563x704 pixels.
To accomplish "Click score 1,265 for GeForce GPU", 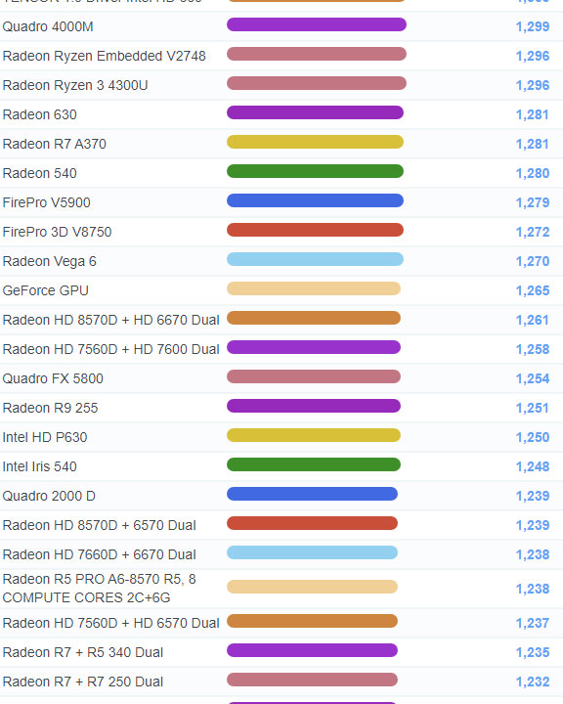I will click(x=533, y=291).
